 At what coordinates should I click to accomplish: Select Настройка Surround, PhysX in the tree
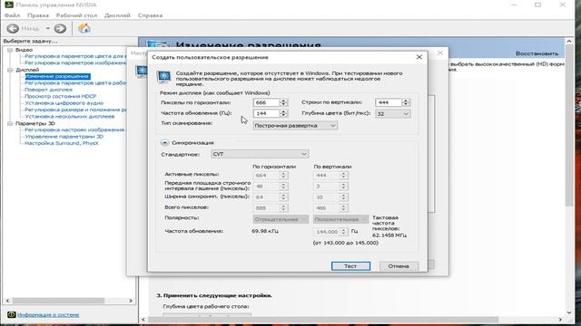coord(62,143)
